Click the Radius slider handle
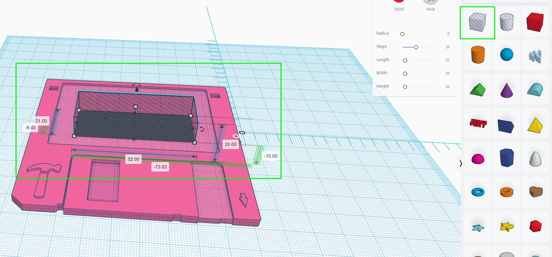This screenshot has width=552, height=257. coord(403,34)
